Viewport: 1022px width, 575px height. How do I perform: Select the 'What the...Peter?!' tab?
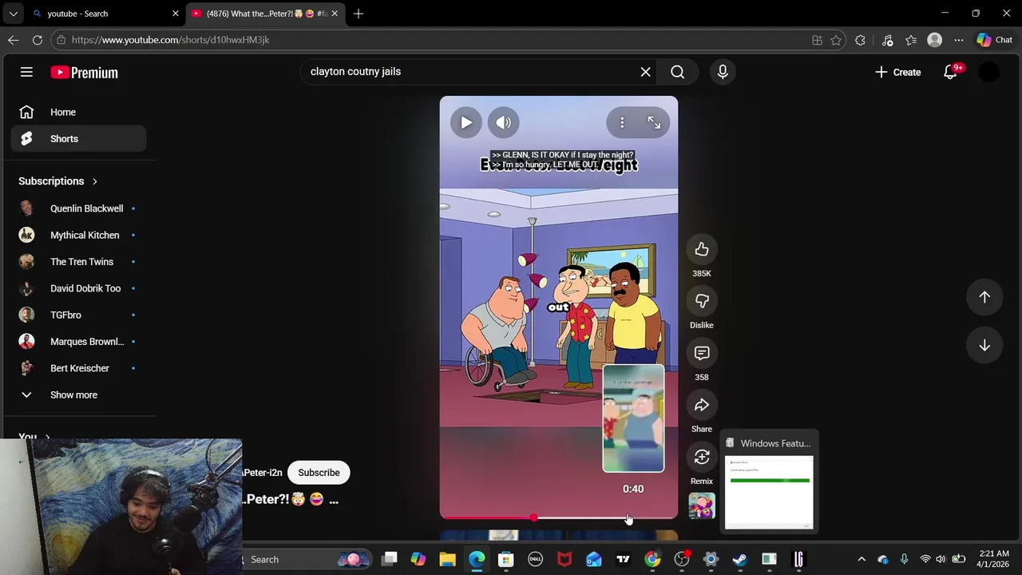pos(267,14)
